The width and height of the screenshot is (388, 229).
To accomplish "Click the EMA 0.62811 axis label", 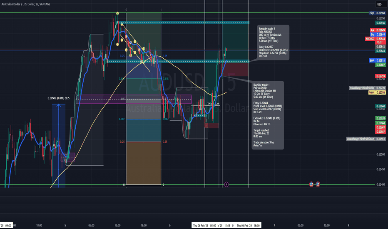I will coord(377,60).
